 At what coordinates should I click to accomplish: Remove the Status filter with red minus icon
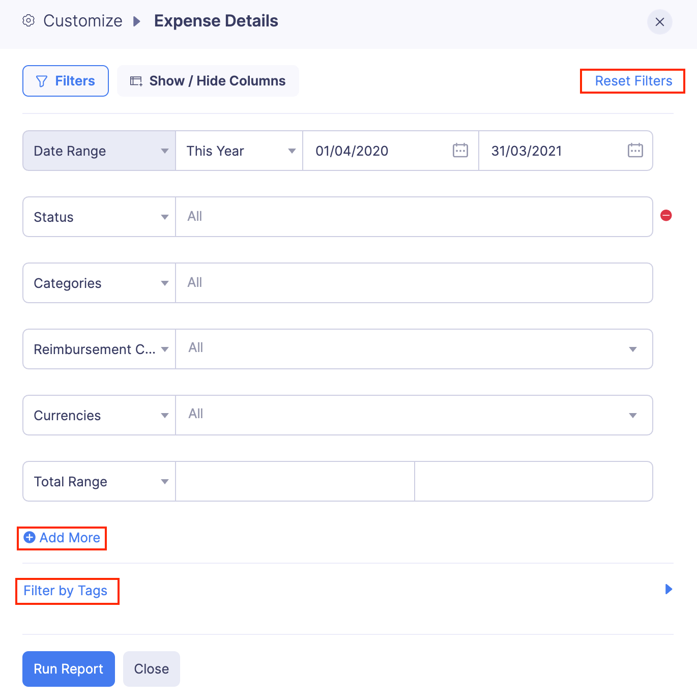[x=665, y=216]
